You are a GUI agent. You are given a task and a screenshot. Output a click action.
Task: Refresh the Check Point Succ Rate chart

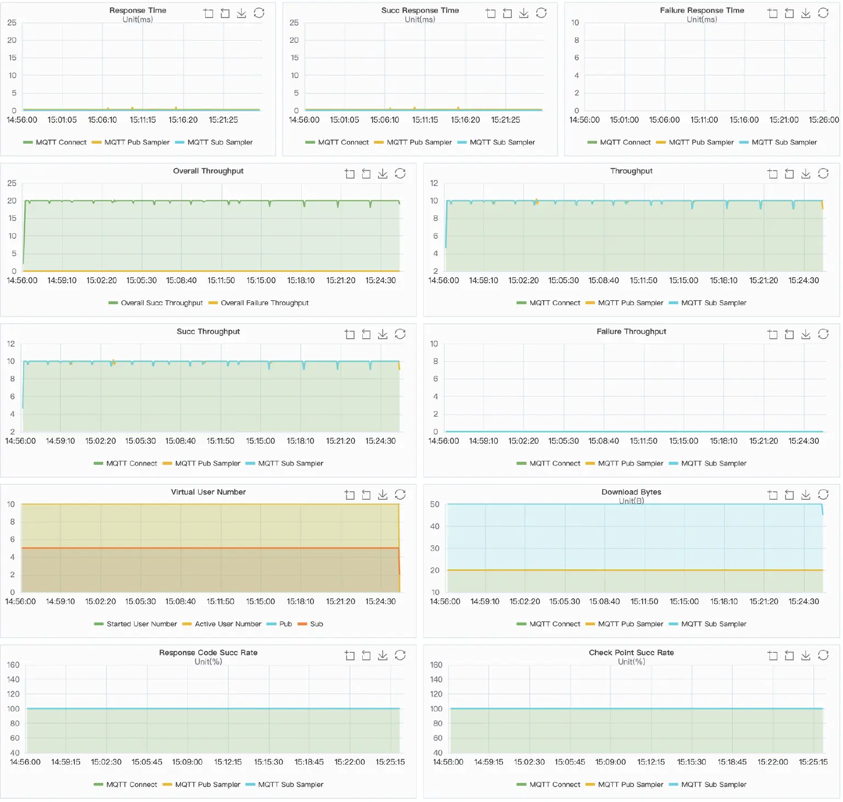(x=823, y=655)
